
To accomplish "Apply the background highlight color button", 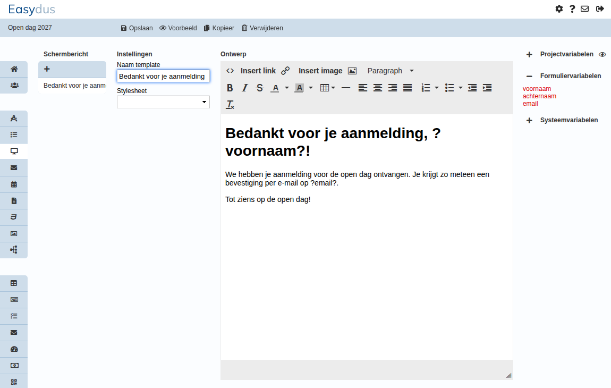I will [299, 88].
